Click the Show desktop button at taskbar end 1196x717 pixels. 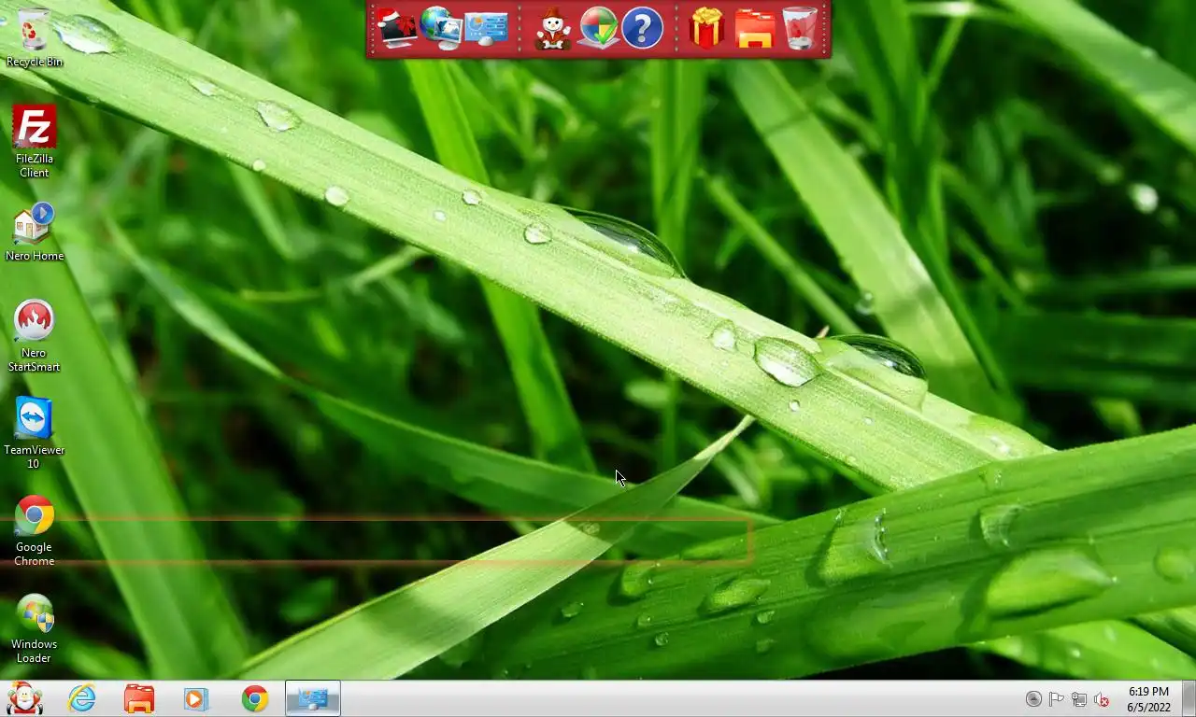(1189, 698)
